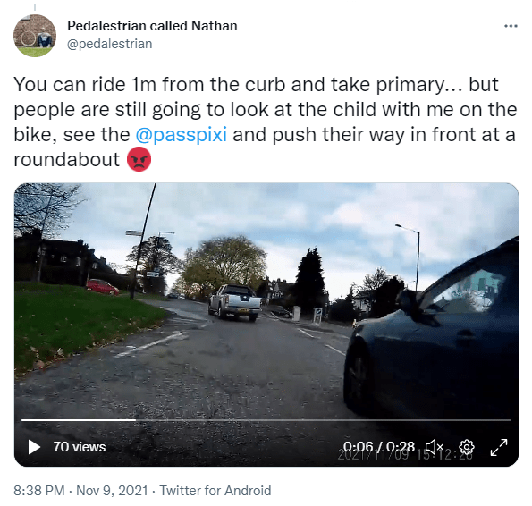Click the 0:06 / 0:28 time display
This screenshot has height=506, width=532.
[x=379, y=447]
